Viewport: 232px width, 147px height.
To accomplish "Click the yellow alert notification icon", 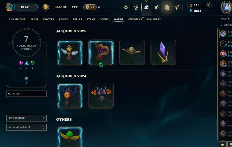I will [x=46, y=7].
